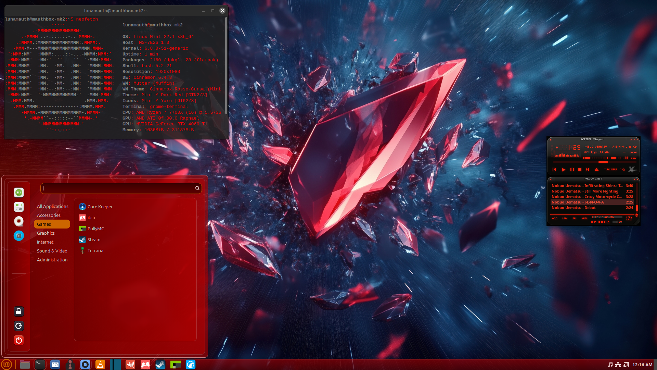Open the All Applications category
This screenshot has width=657, height=370.
(x=52, y=206)
